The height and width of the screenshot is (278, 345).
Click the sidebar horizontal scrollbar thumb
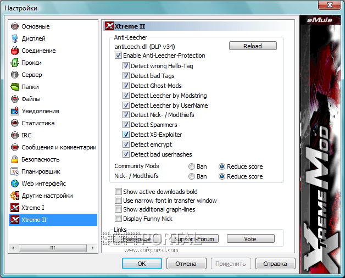point(53,248)
